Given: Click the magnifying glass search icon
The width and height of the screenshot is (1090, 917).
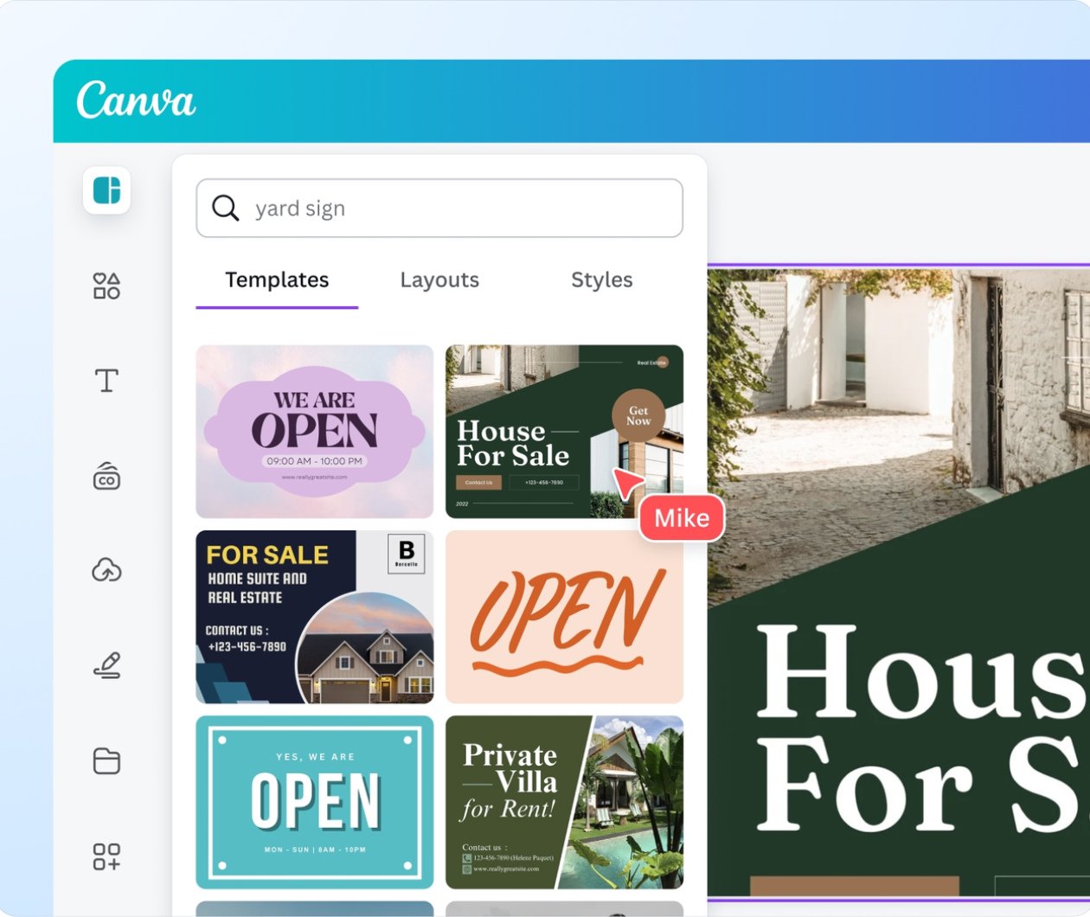Looking at the screenshot, I should 225,208.
